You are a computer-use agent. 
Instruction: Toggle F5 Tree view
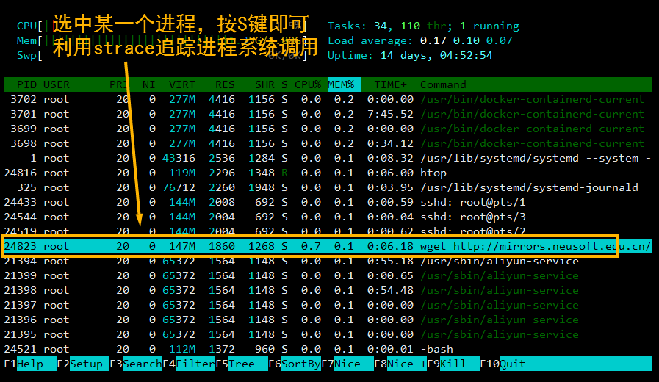pyautogui.click(x=241, y=364)
